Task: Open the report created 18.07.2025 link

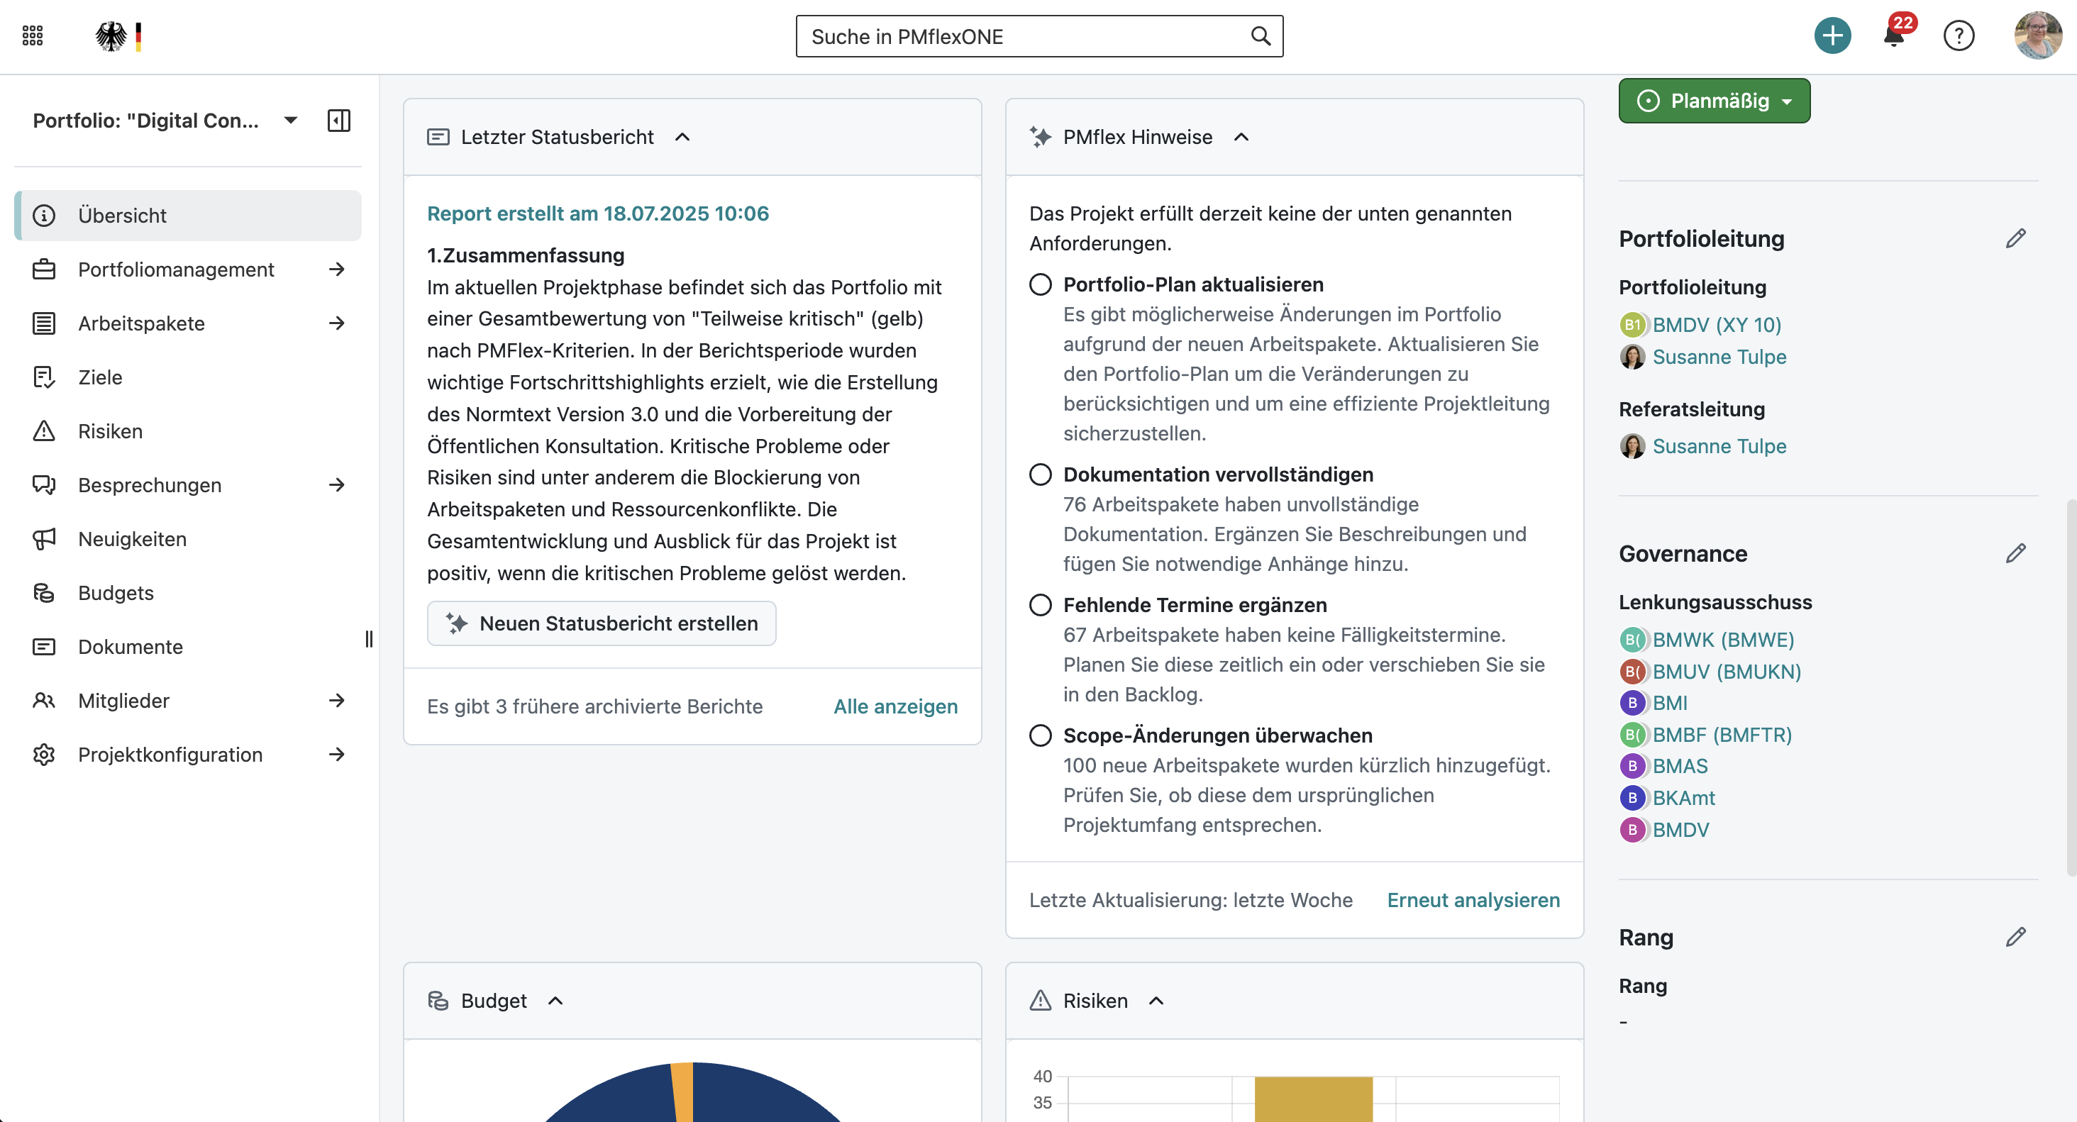Action: 597,213
